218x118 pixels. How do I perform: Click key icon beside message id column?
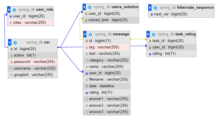pos(87,41)
